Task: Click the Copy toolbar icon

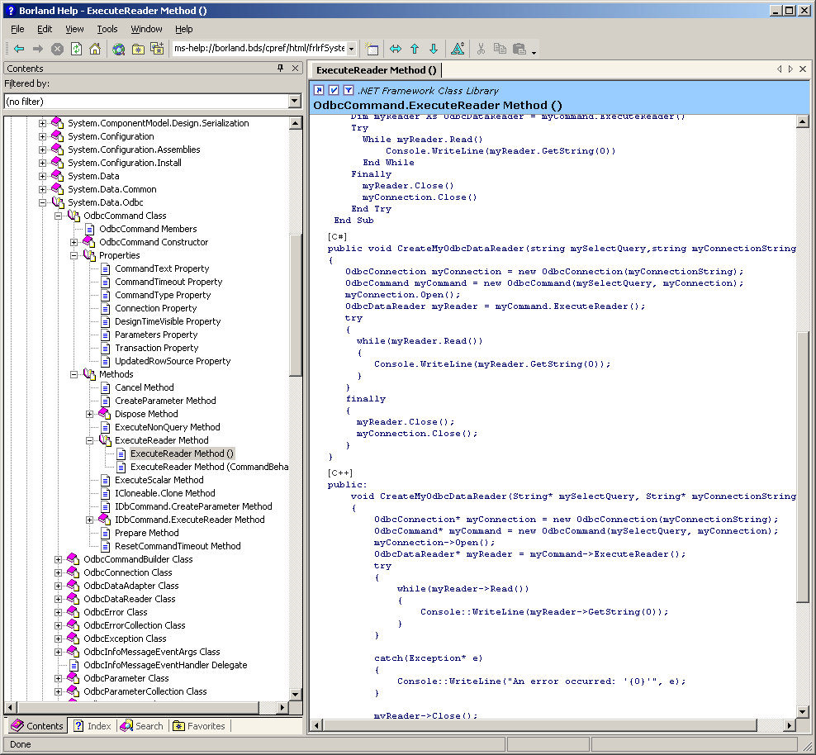Action: coord(500,49)
